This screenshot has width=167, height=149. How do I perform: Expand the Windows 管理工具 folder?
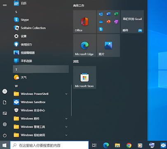41,127
